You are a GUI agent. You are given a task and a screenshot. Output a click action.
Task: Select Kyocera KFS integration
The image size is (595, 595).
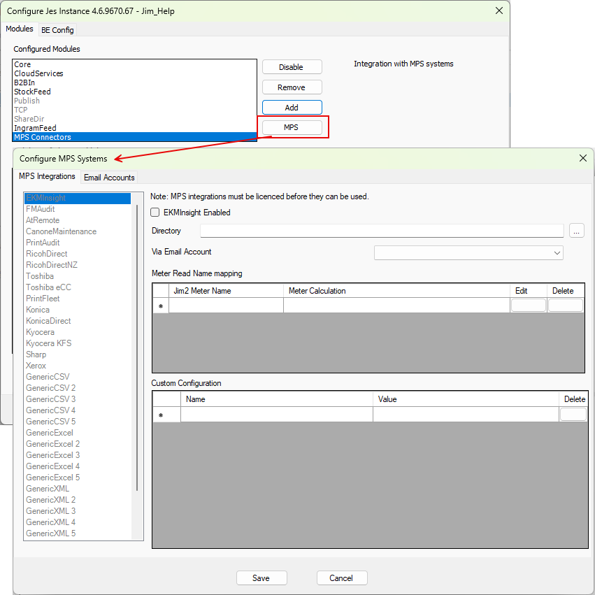(49, 343)
